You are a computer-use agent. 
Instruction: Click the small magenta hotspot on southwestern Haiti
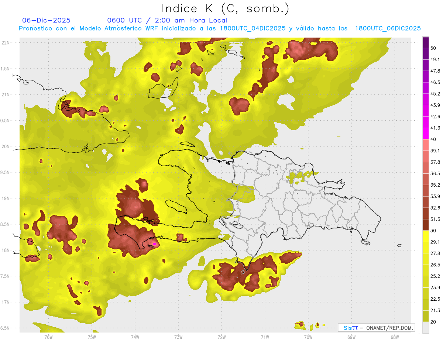154,244
